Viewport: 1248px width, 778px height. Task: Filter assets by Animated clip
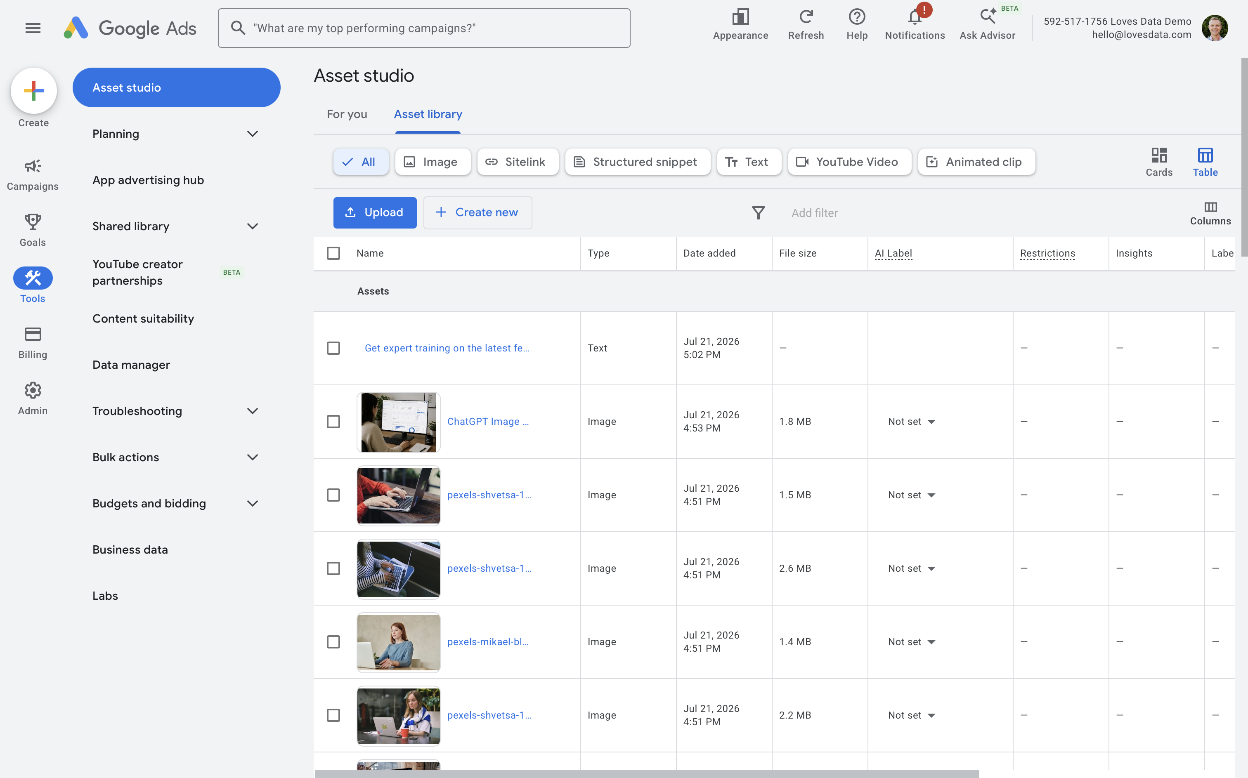[x=976, y=162]
